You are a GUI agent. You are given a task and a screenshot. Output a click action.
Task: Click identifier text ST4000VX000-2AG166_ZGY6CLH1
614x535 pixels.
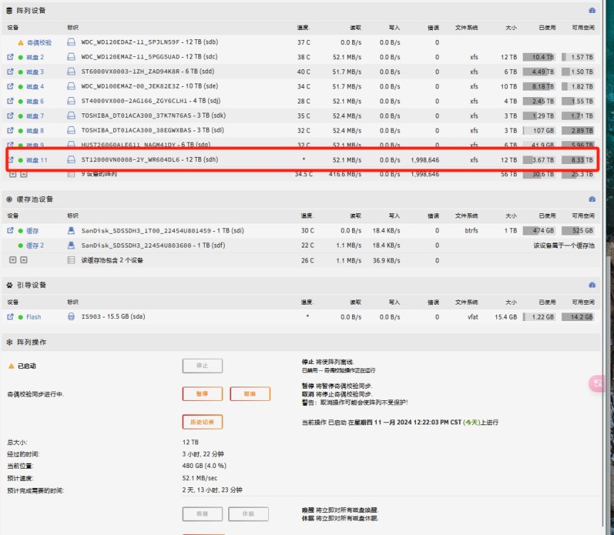134,101
